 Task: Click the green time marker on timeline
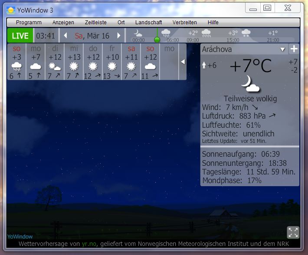[157, 39]
